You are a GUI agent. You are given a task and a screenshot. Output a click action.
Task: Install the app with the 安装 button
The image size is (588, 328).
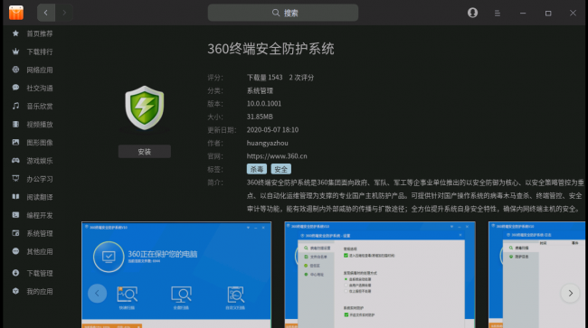click(x=145, y=152)
